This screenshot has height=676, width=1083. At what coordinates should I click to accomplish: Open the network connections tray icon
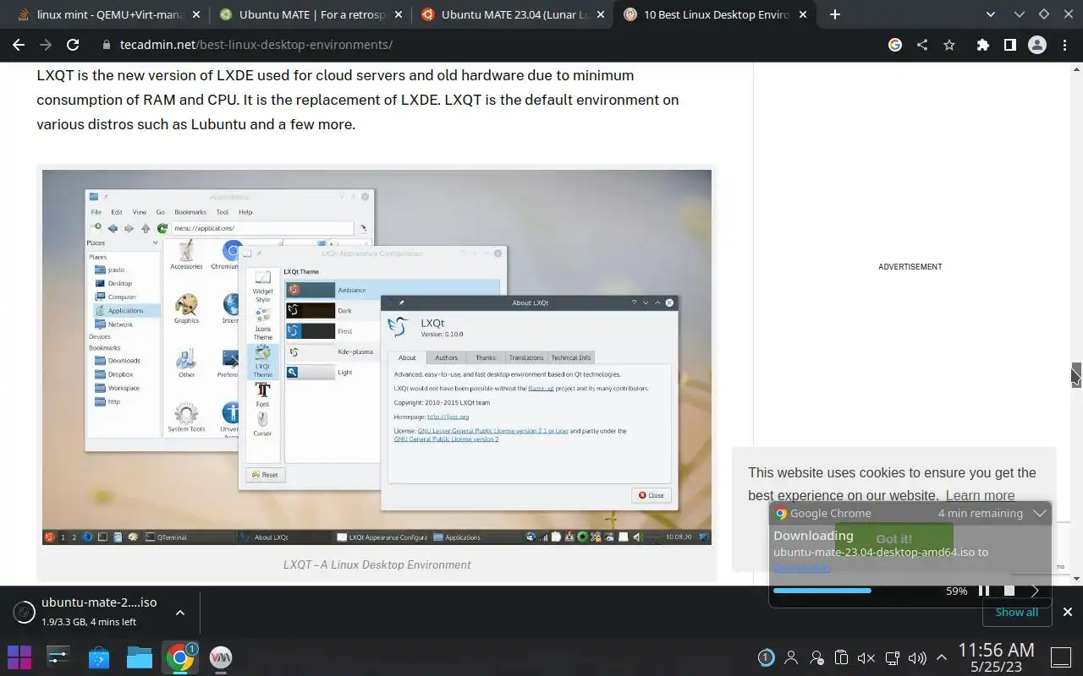(892, 657)
